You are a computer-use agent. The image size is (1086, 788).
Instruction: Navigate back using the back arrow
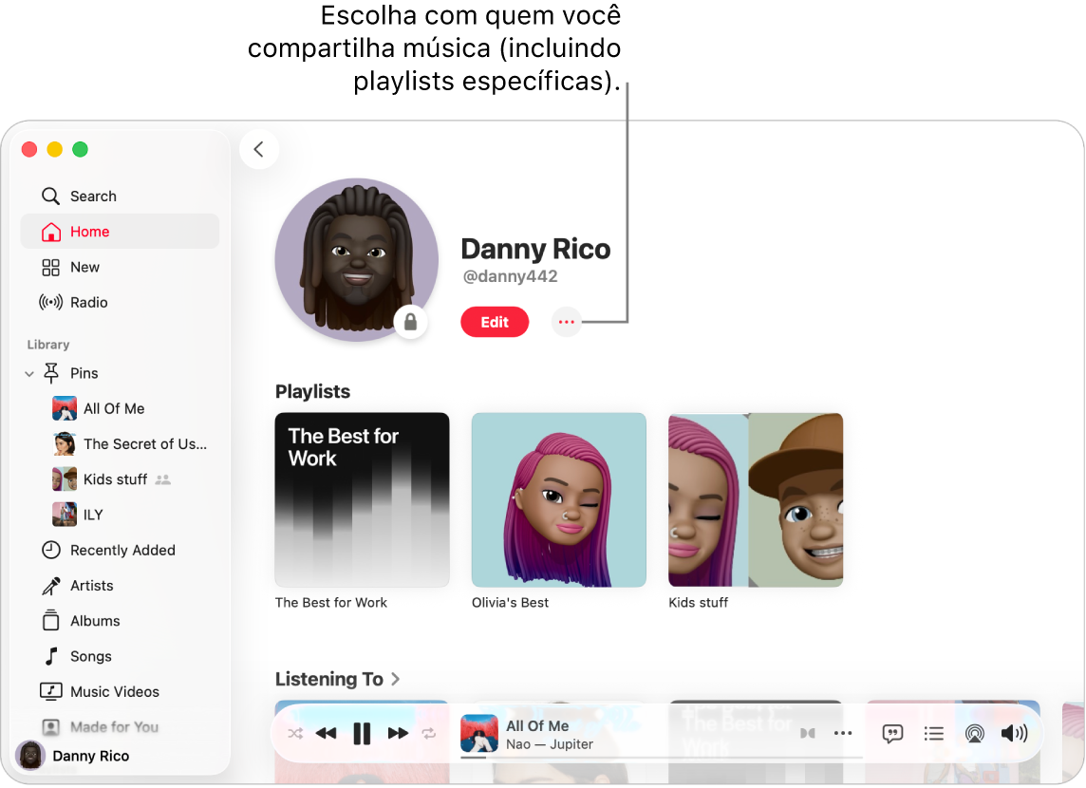pyautogui.click(x=259, y=149)
